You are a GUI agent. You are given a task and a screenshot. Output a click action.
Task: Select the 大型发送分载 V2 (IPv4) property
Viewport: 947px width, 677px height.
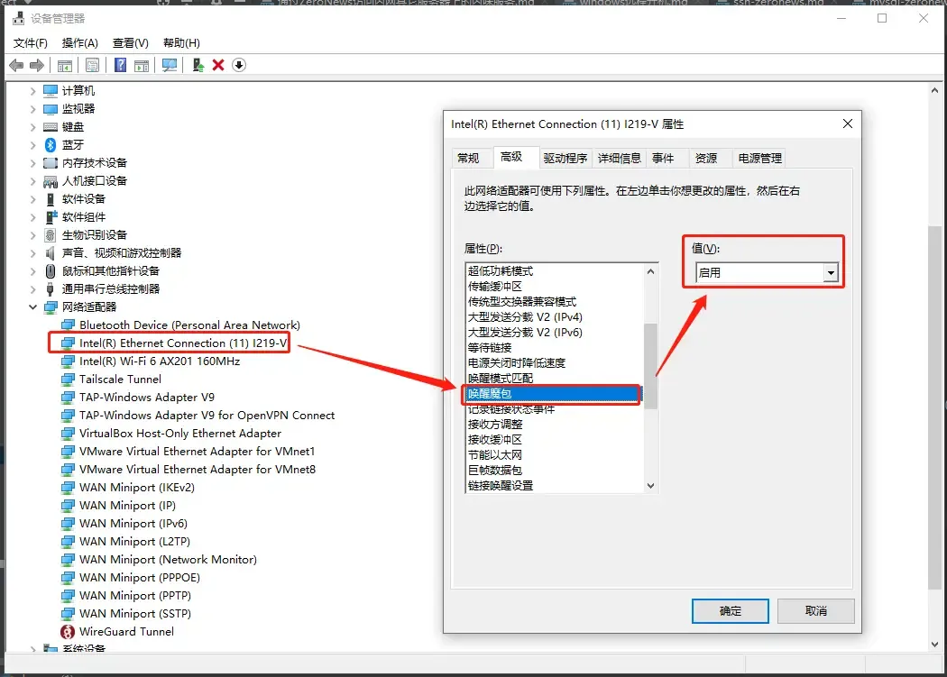[525, 317]
